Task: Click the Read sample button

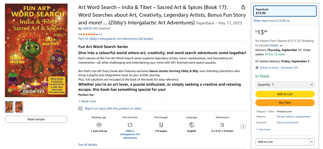Action: [x=36, y=119]
